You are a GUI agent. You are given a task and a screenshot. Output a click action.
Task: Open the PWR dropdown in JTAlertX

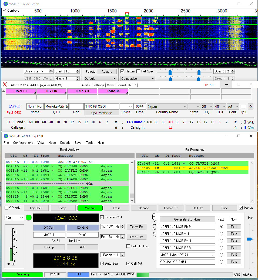[126, 106]
